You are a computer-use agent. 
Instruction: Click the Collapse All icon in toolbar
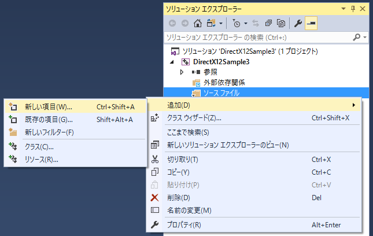coord(268,23)
